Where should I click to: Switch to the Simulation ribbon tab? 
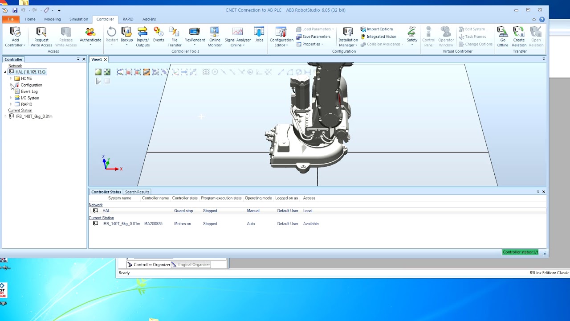[x=78, y=19]
